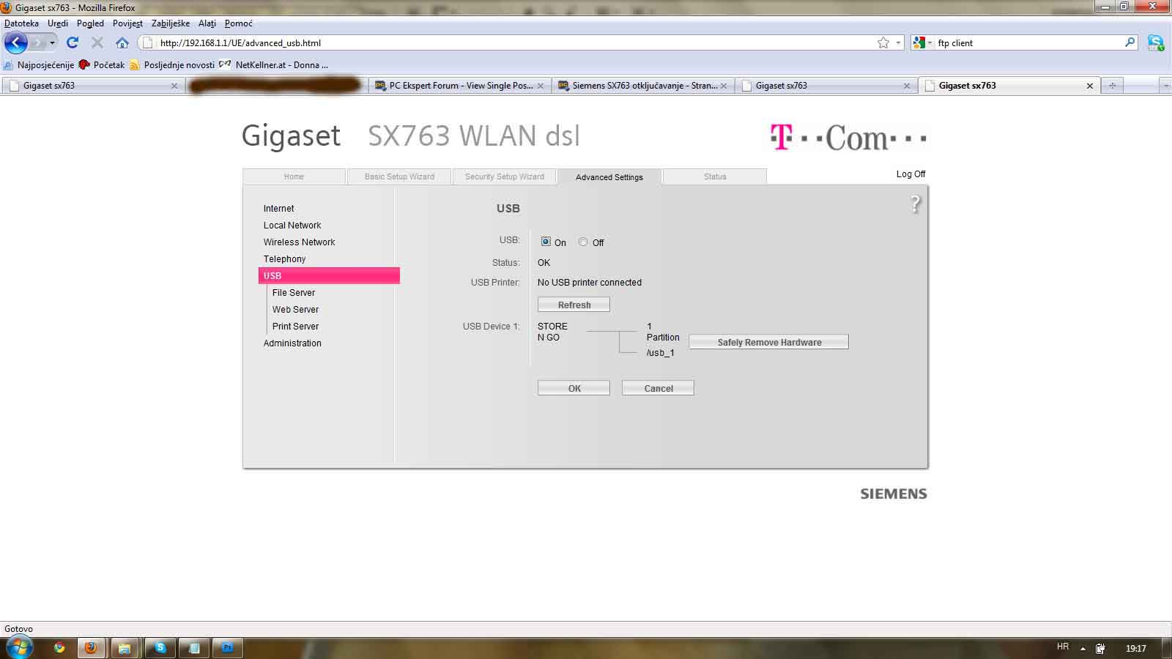Launch Chrome from the taskbar
The image size is (1172, 659).
pyautogui.click(x=59, y=648)
